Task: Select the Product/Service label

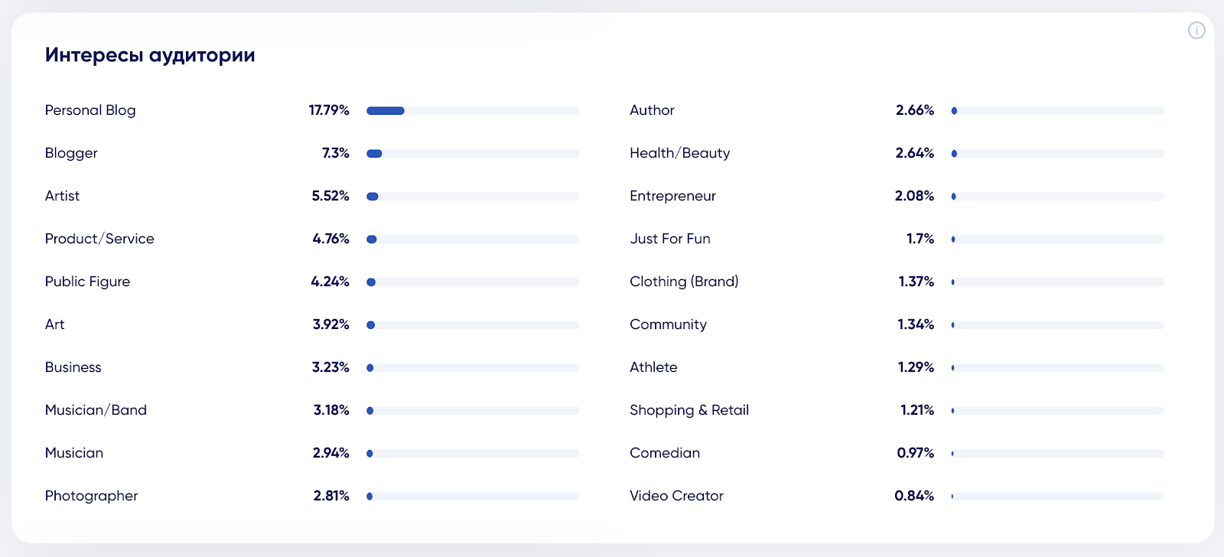Action: pos(99,239)
